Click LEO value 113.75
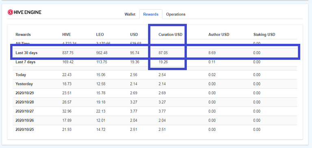 (102, 62)
